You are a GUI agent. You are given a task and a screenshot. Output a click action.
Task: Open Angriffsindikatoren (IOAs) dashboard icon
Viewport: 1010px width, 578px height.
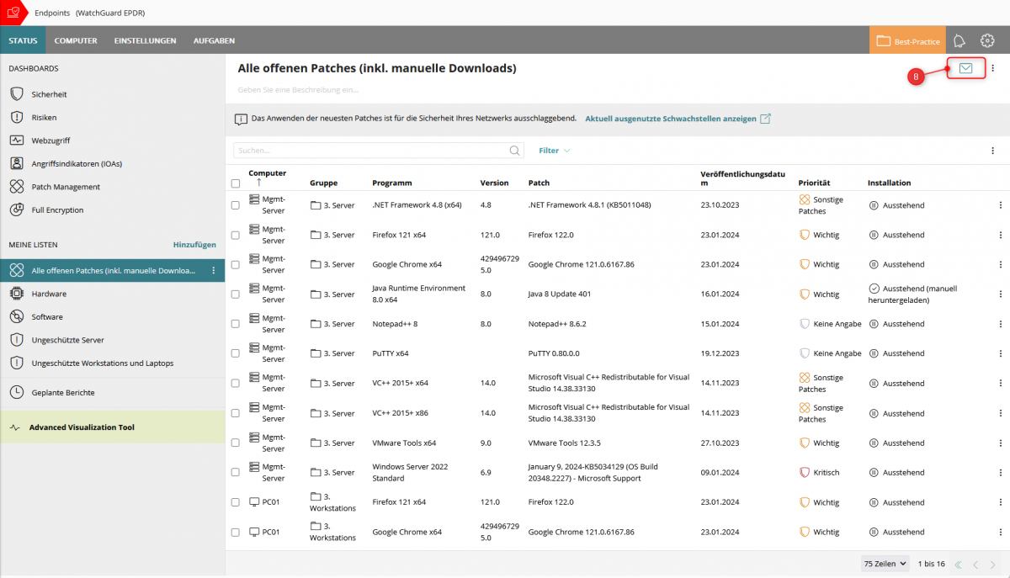[x=19, y=163]
